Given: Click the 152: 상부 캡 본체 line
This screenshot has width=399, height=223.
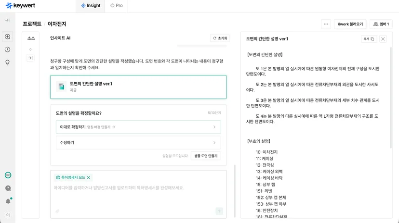Looking at the screenshot, I should (x=271, y=198).
